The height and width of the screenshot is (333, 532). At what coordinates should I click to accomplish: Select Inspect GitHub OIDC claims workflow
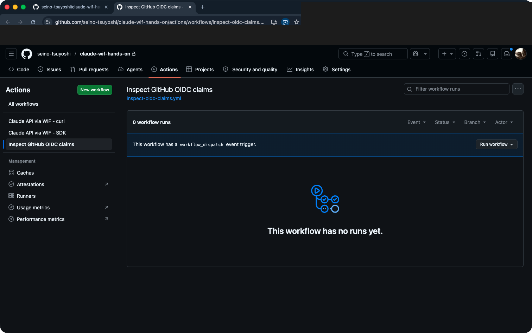coord(59,144)
